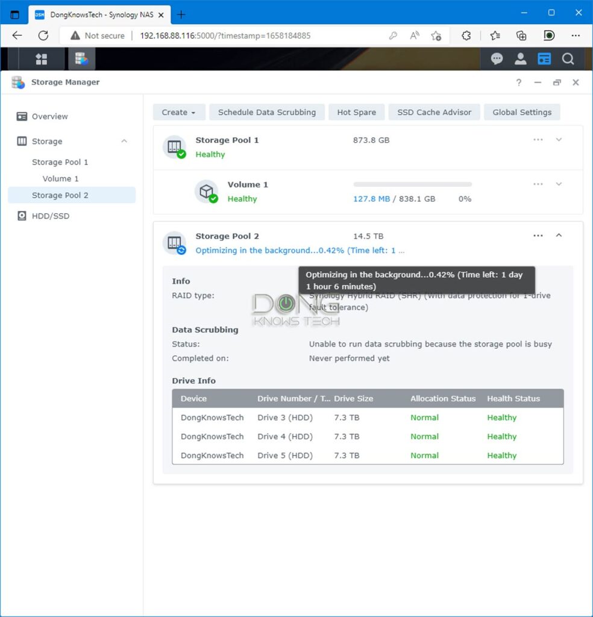Open the browser tab actions menu icon
The height and width of the screenshot is (617, 593).
click(x=15, y=15)
